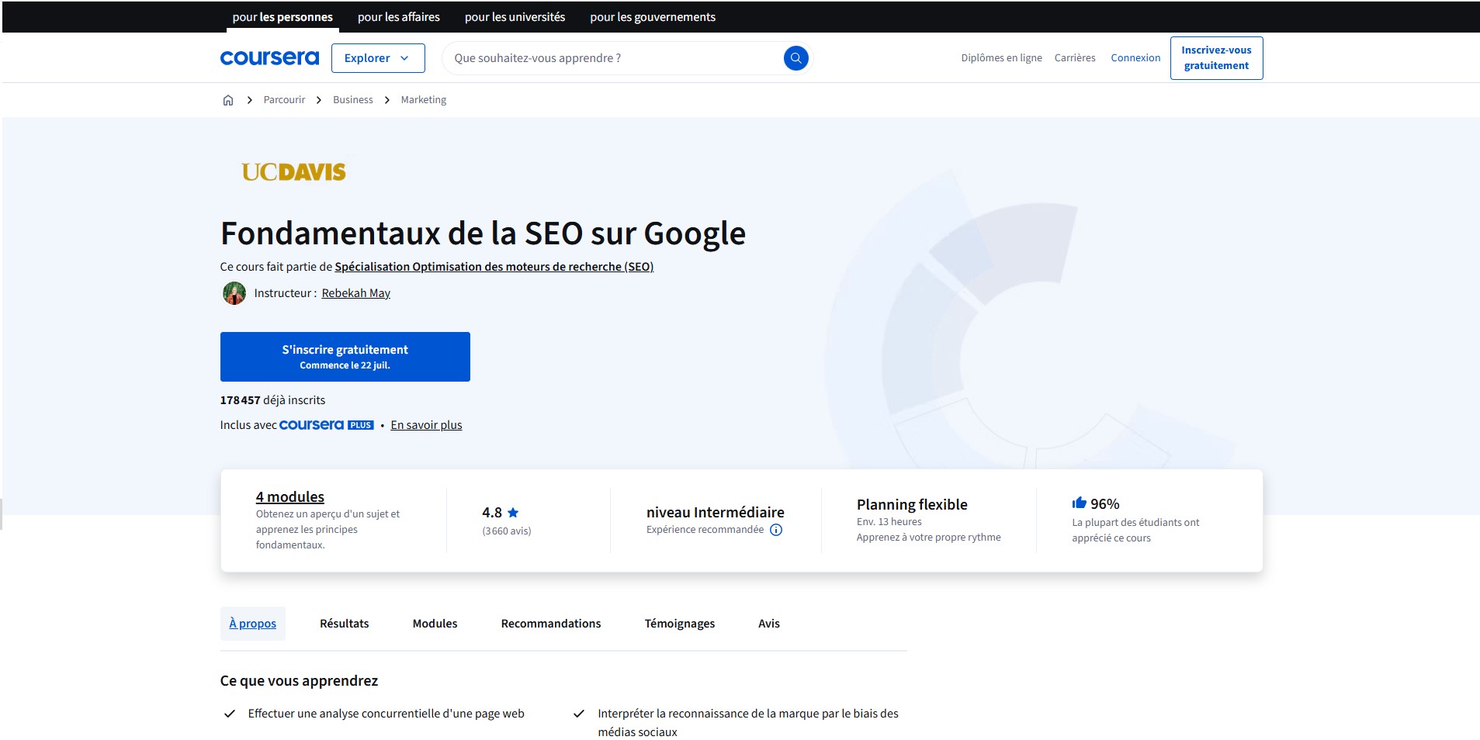Viewport: 1480px width, 740px height.
Task: Select the 'À propos' tab
Action: 252,624
